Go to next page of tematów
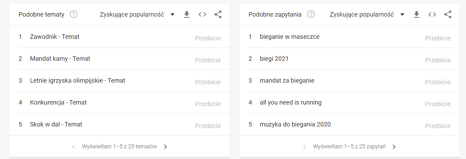The image size is (466, 159). pos(166,147)
